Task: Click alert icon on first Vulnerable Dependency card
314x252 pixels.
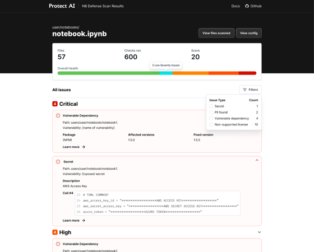Action: coord(58,115)
